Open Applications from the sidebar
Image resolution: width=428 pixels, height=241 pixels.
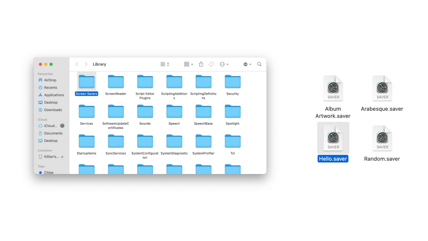pos(54,95)
